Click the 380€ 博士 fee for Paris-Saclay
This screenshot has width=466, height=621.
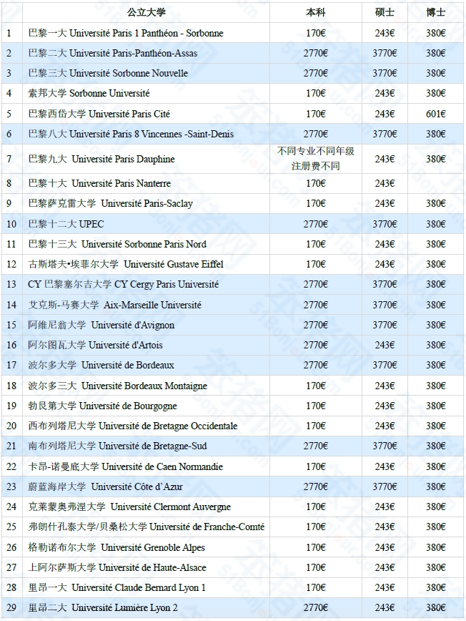pos(435,204)
